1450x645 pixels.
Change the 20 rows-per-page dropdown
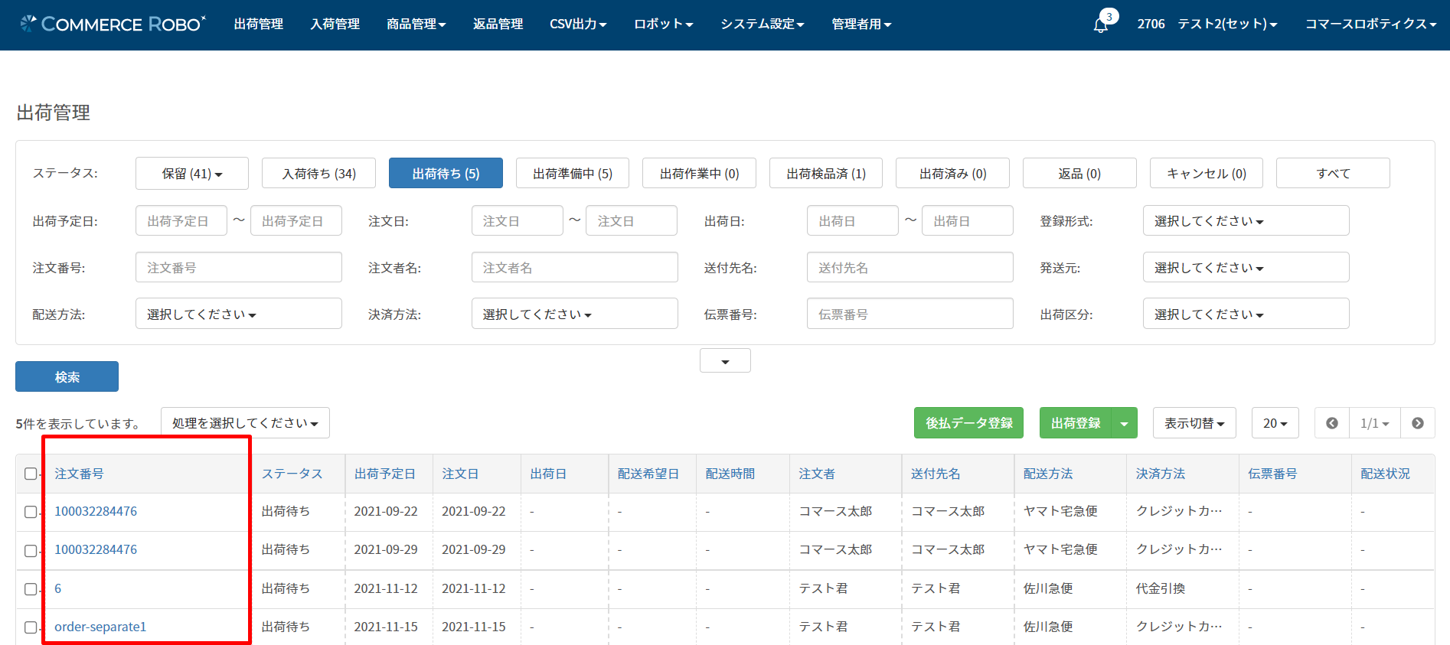pyautogui.click(x=1275, y=423)
